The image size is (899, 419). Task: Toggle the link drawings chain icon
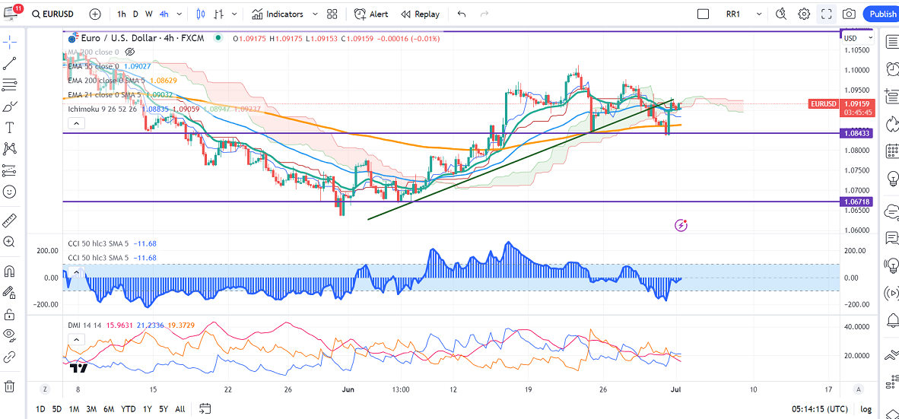click(10, 357)
